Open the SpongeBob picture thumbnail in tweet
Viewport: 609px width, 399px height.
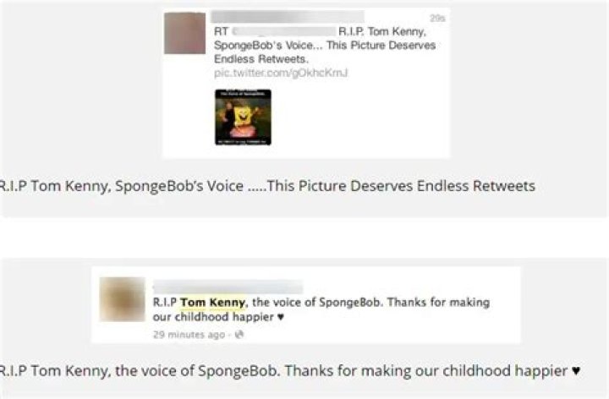(243, 118)
